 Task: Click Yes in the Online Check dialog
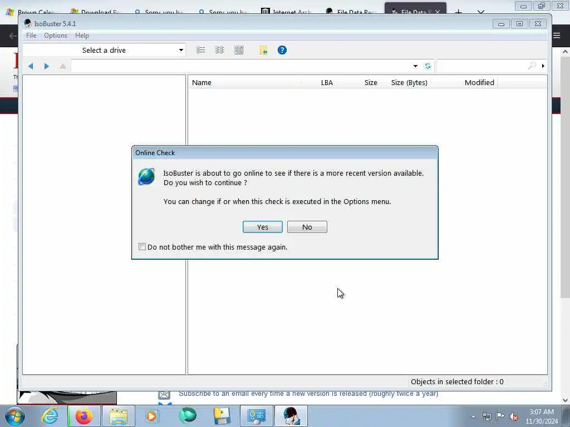tap(263, 227)
